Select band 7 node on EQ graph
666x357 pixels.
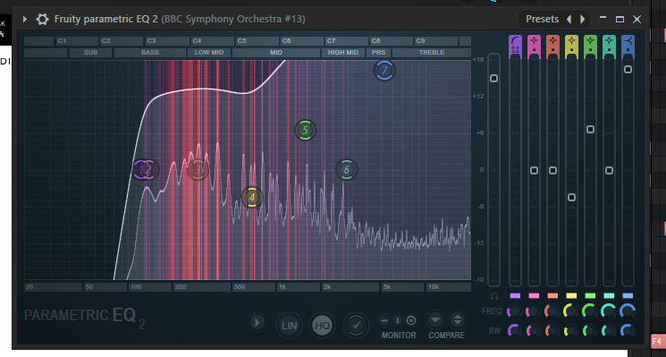pyautogui.click(x=384, y=70)
